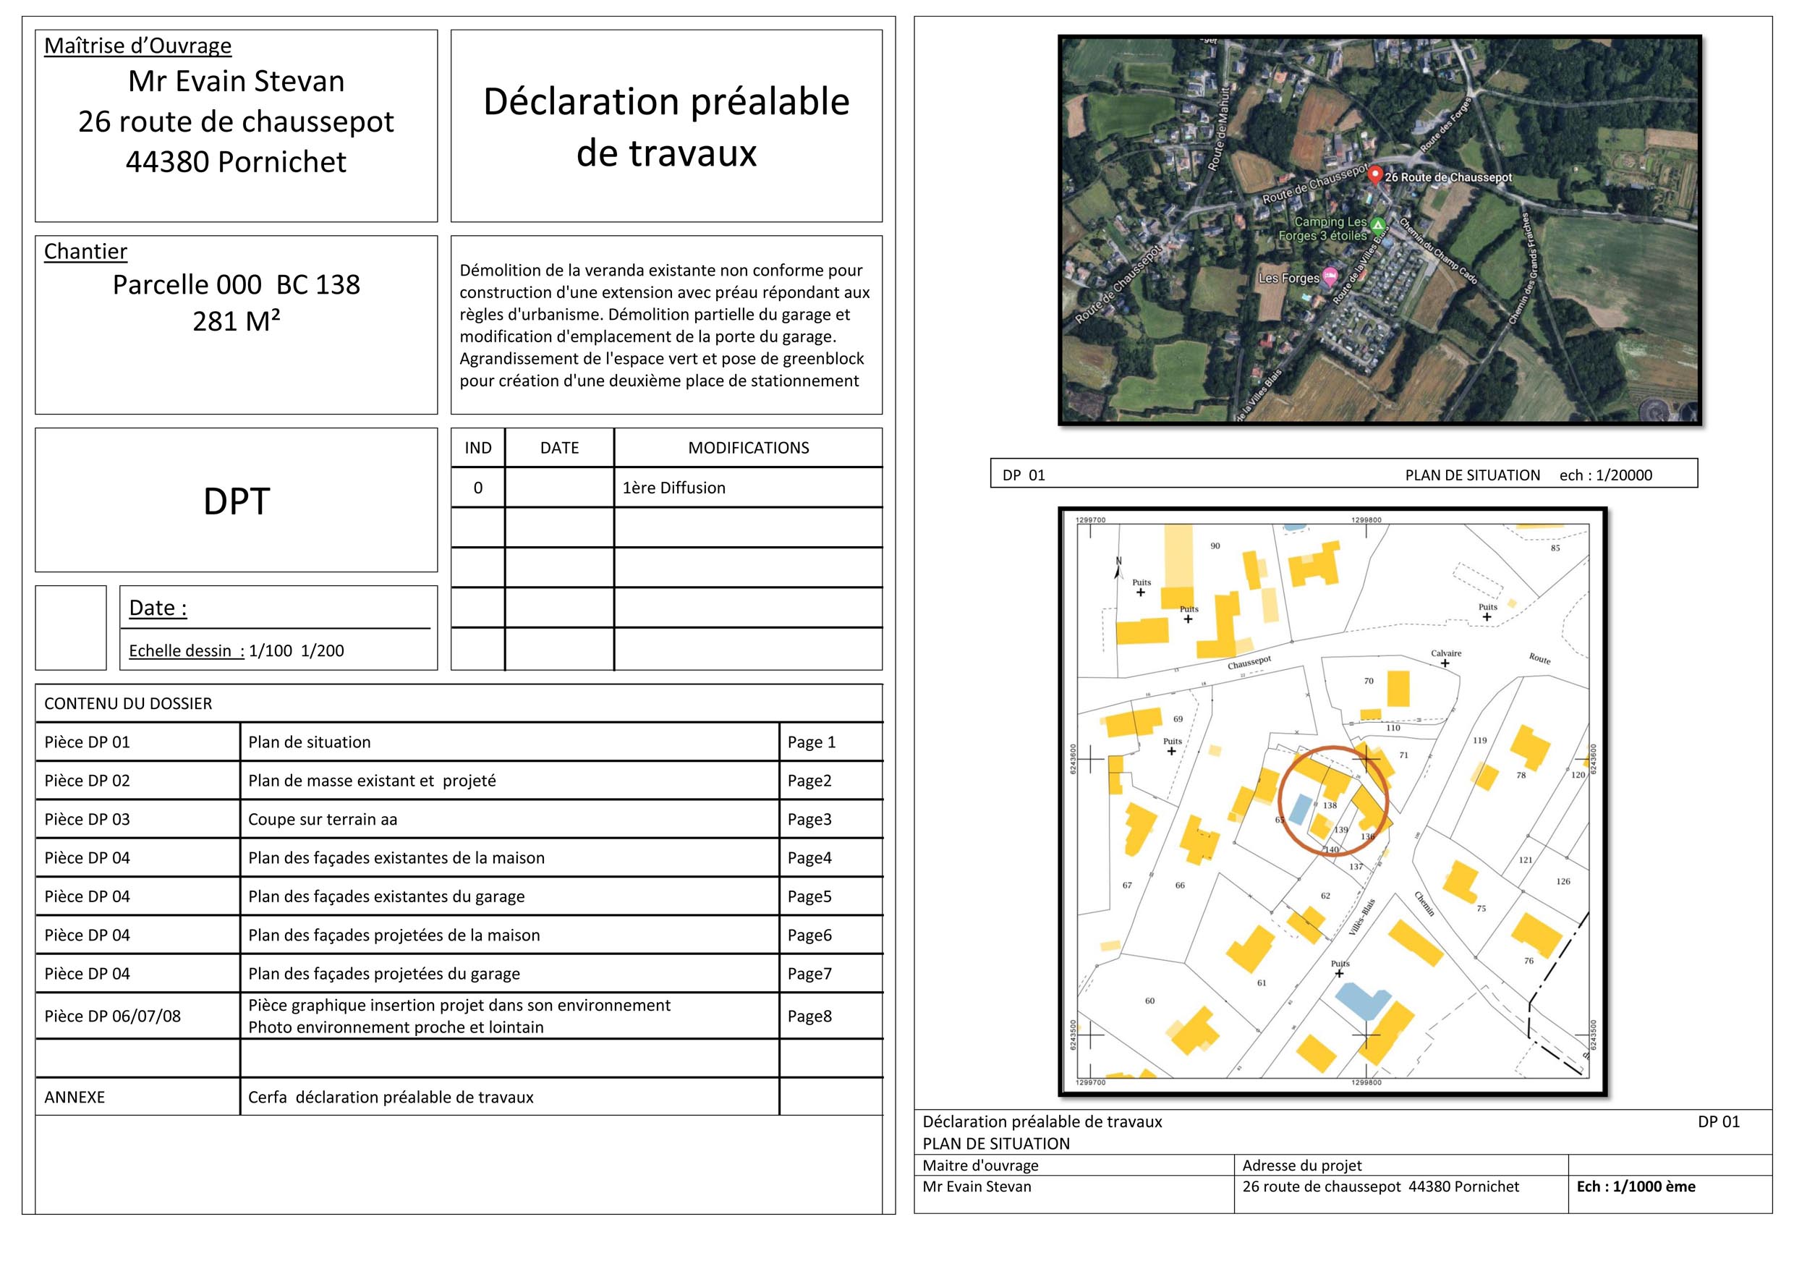Click the 'Chantier' heading

85,251
